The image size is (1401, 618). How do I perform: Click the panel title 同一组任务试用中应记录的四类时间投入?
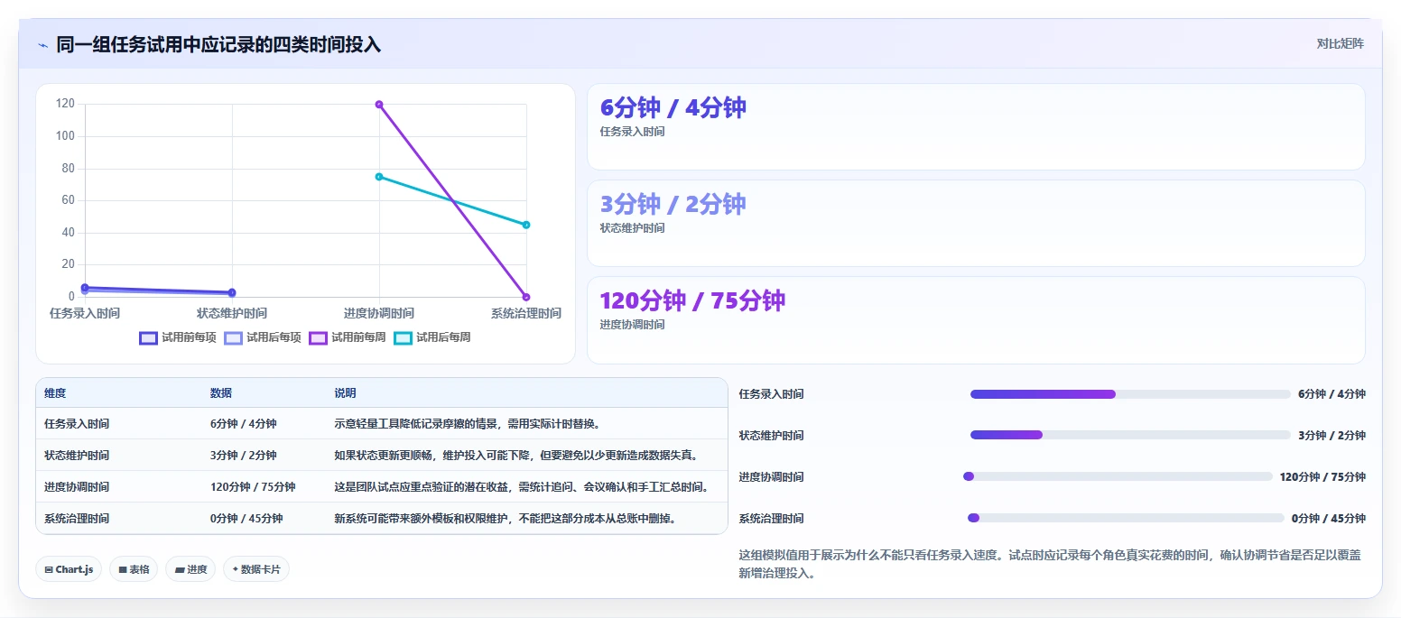(x=218, y=45)
